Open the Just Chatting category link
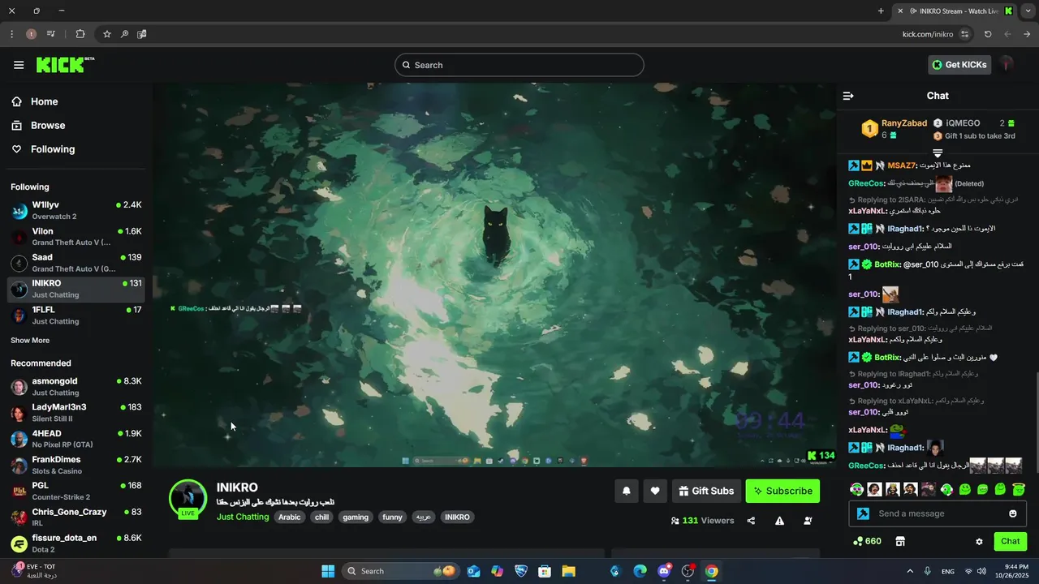This screenshot has height=584, width=1039. click(243, 517)
